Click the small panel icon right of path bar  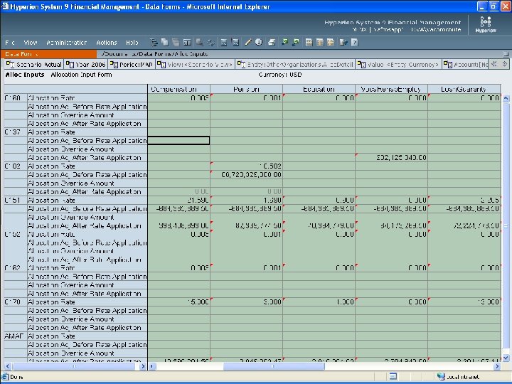pos(506,54)
